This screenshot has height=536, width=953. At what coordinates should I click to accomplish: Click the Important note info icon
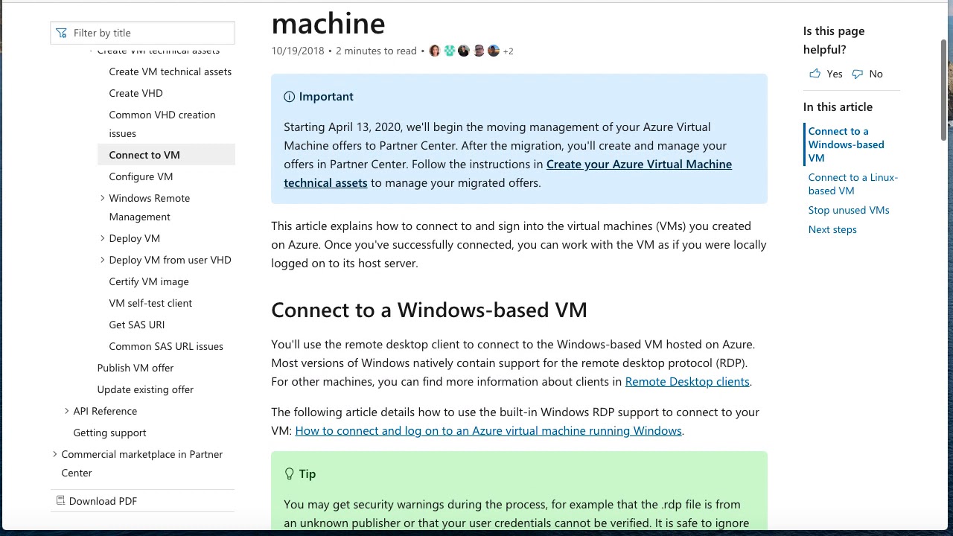click(289, 97)
